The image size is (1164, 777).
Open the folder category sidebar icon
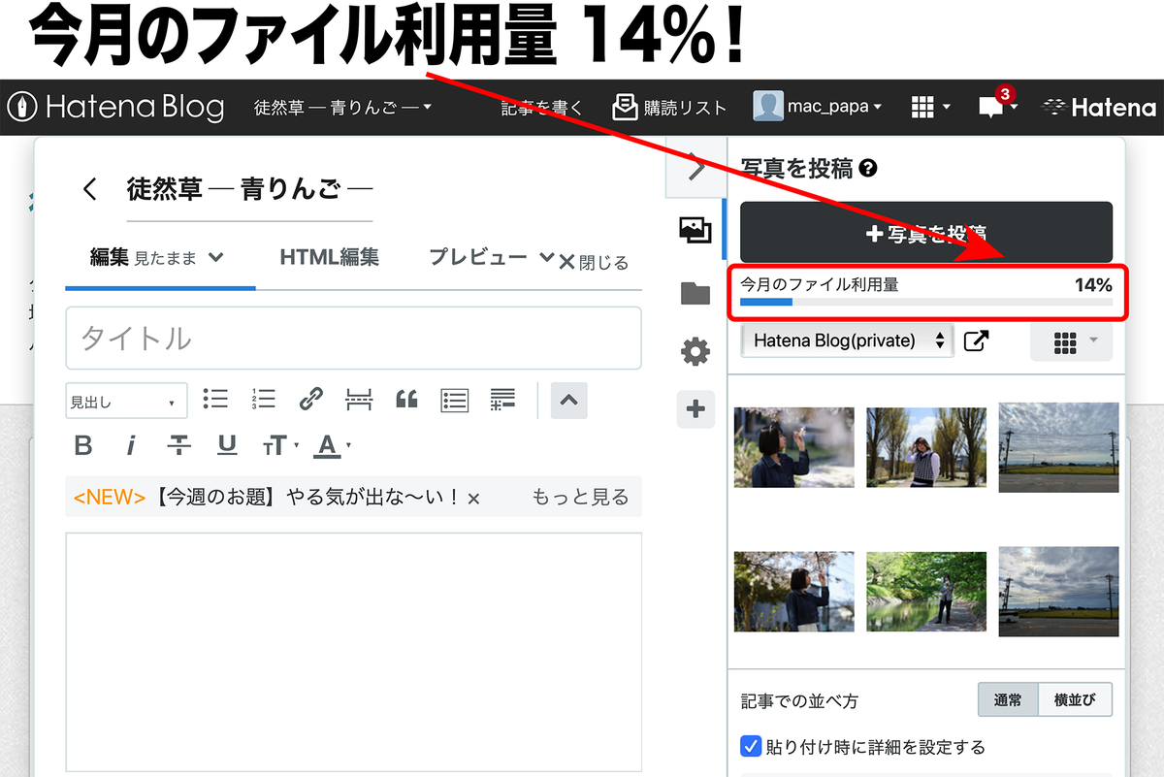(x=695, y=294)
